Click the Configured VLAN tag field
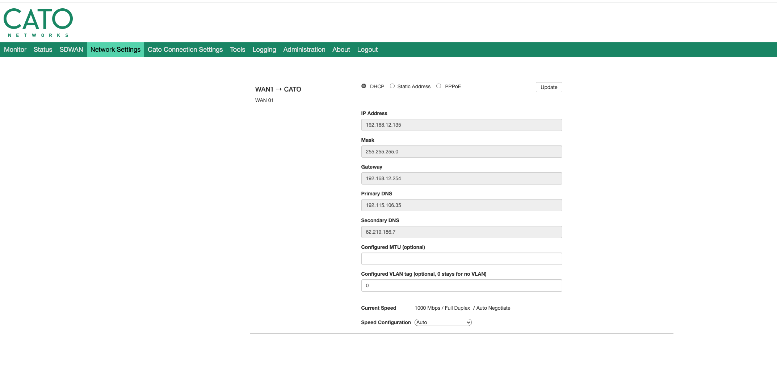 pos(461,285)
